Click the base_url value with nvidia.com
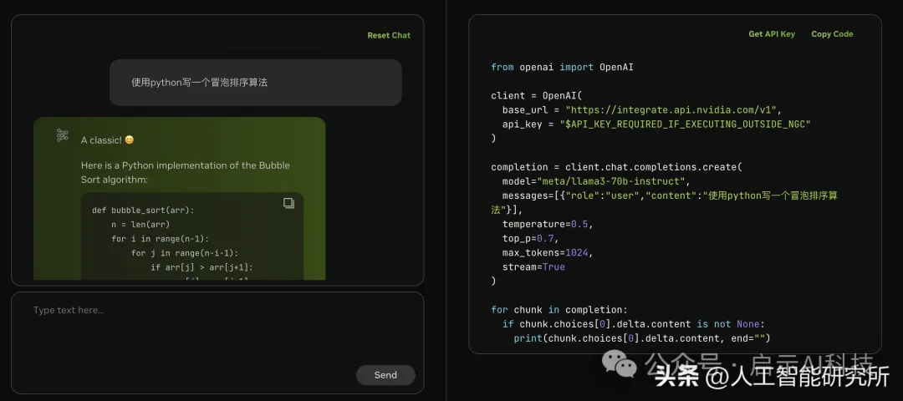903x401 pixels. (x=671, y=110)
